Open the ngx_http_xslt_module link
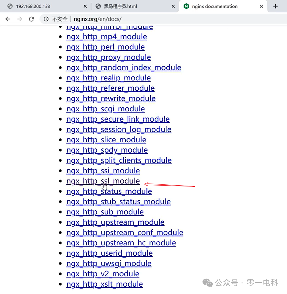 pyautogui.click(x=104, y=284)
